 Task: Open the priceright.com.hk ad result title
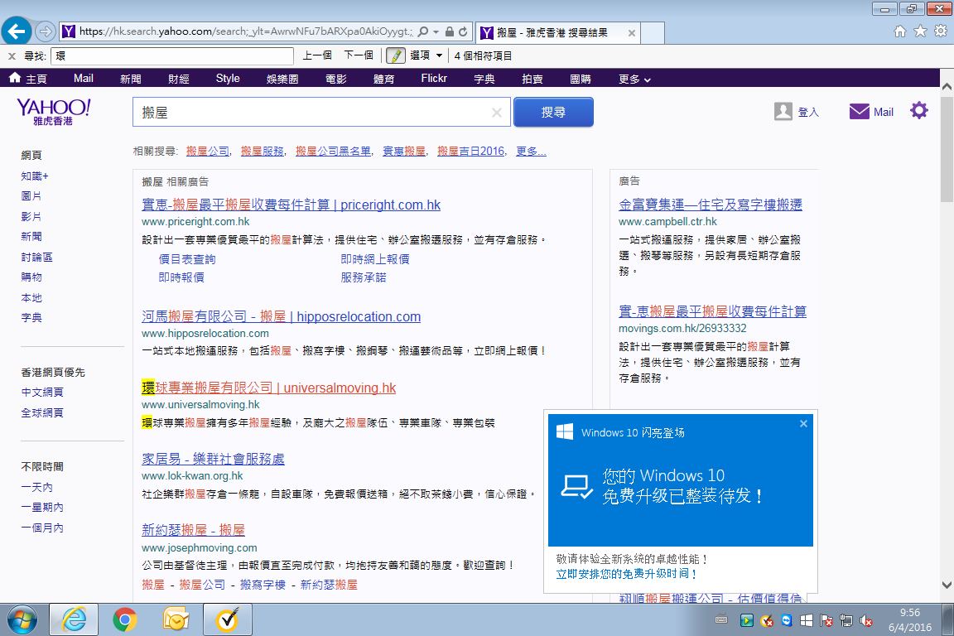pos(291,205)
